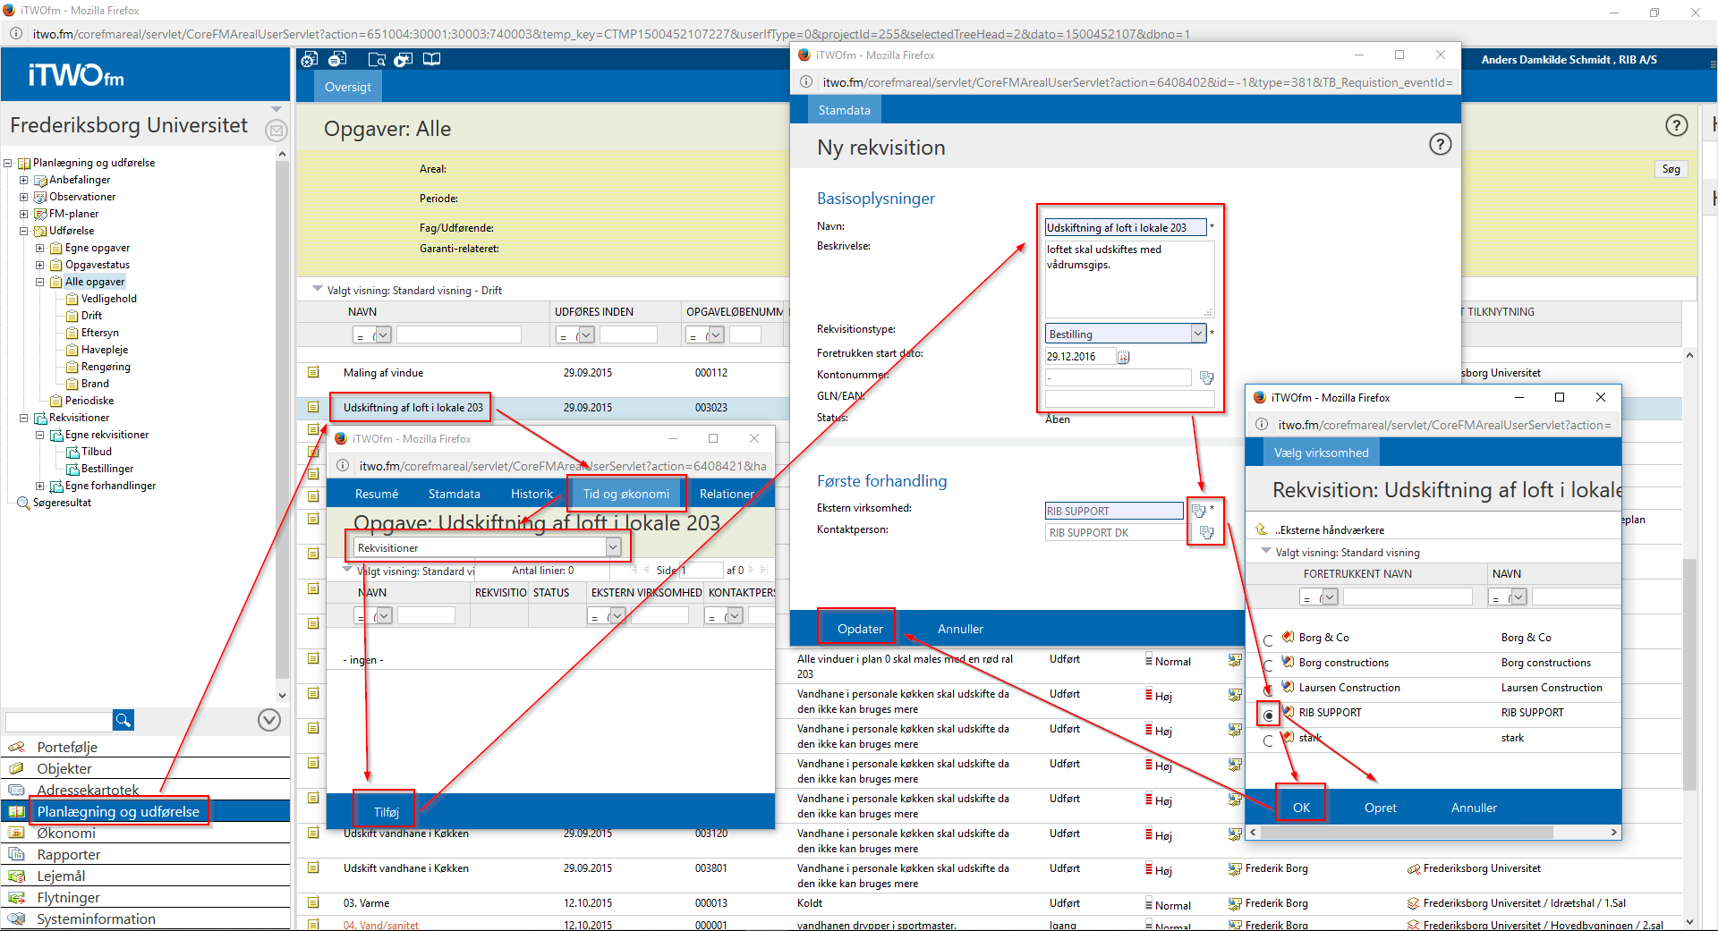
Task: Click row icon of 03. Varme task
Action: [x=313, y=902]
